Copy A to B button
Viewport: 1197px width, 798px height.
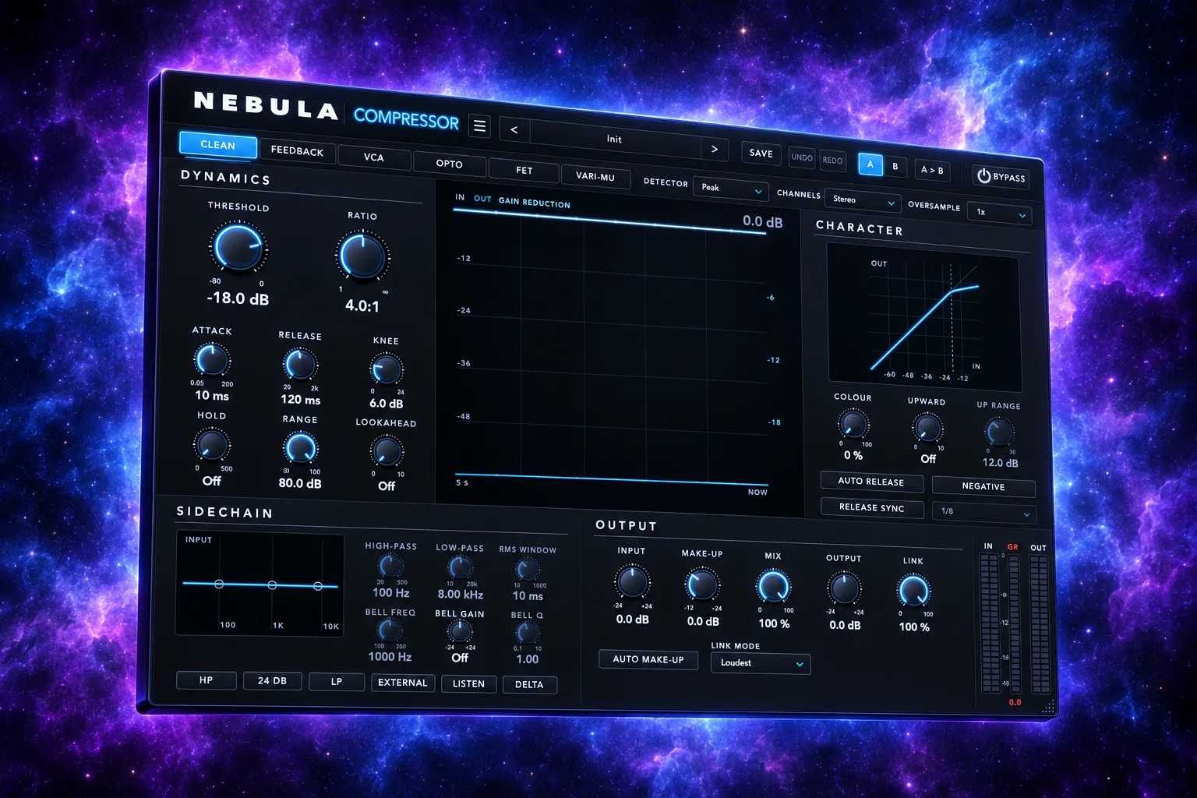click(x=932, y=170)
